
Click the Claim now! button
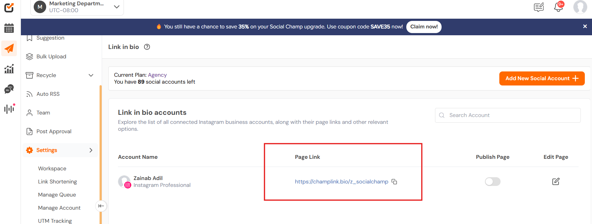(424, 27)
